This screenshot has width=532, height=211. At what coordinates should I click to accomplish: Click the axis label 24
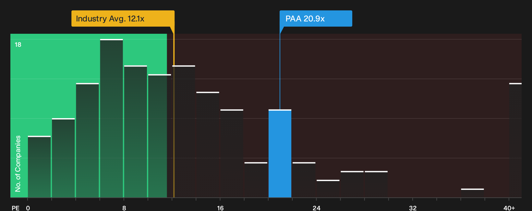(x=317, y=208)
